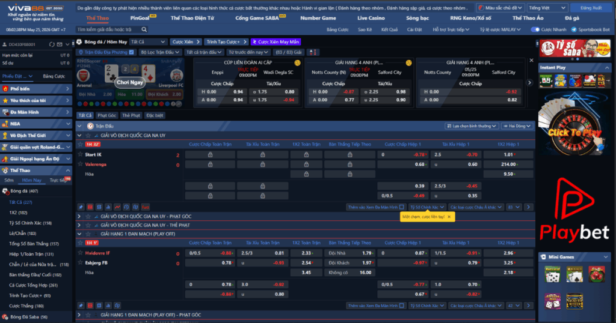This screenshot has height=323, width=616.
Task: Open the Live Casino tab
Action: (x=371, y=18)
